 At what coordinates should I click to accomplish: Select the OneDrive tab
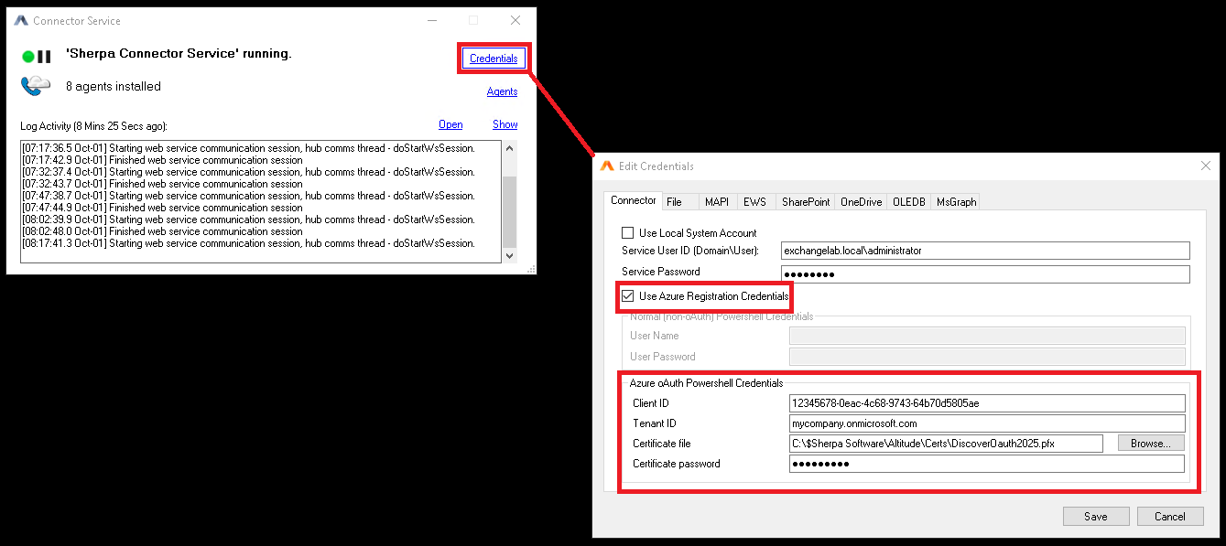pyautogui.click(x=862, y=202)
